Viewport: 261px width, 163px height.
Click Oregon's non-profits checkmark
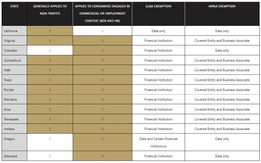[x=50, y=139]
